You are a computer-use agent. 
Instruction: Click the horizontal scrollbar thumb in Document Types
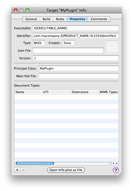pos(35,163)
